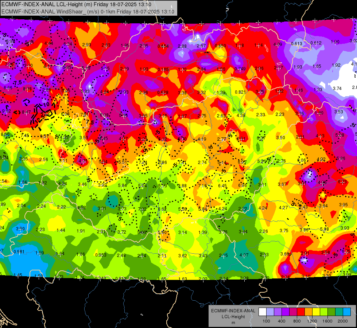
Task: Click the WindShear 0-1km title line
Action: click(x=88, y=12)
